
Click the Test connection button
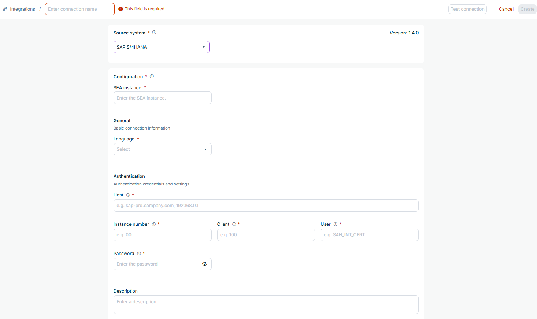click(467, 9)
